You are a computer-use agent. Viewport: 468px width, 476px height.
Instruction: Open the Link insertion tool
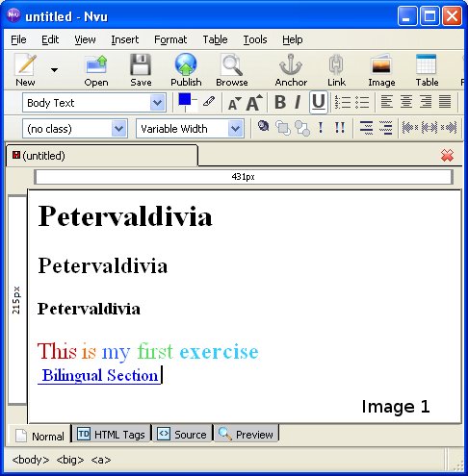coord(336,64)
